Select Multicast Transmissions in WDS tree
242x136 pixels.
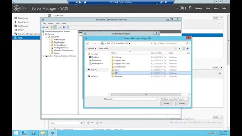(x=64, y=50)
